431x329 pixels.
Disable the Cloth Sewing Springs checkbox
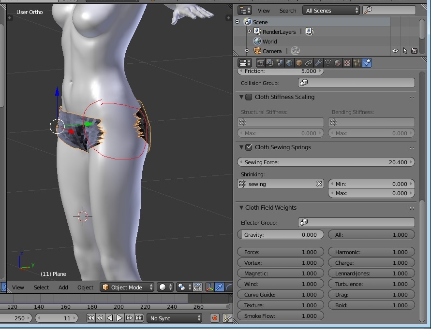(x=249, y=147)
